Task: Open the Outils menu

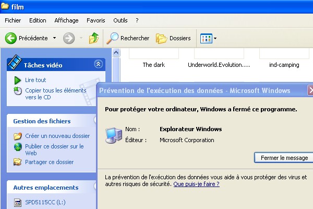Action: pyautogui.click(x=121, y=20)
